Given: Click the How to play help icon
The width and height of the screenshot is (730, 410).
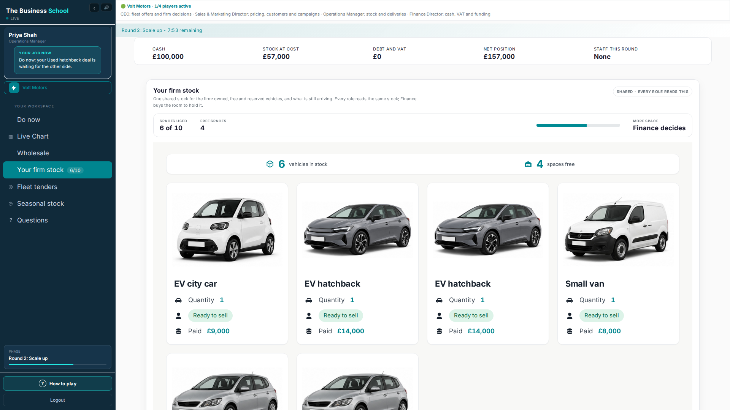Looking at the screenshot, I should pos(43,383).
